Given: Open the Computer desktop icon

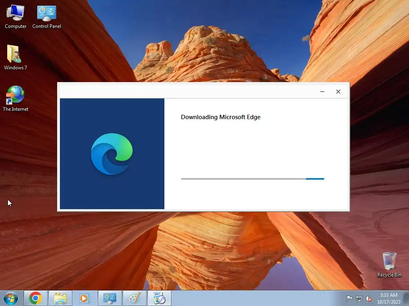Looking at the screenshot, I should [16, 16].
